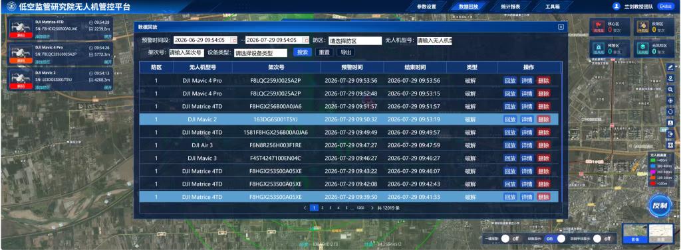Switch map to 影像 satellite layer thumbnail

click(635, 233)
